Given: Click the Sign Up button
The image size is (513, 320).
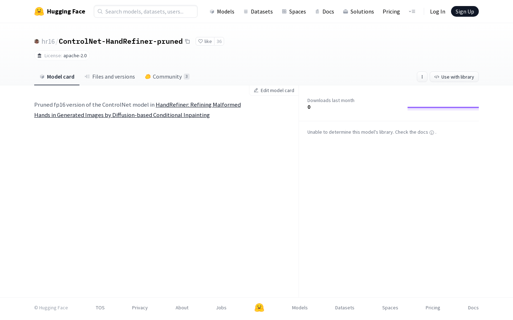Looking at the screenshot, I should click(465, 11).
